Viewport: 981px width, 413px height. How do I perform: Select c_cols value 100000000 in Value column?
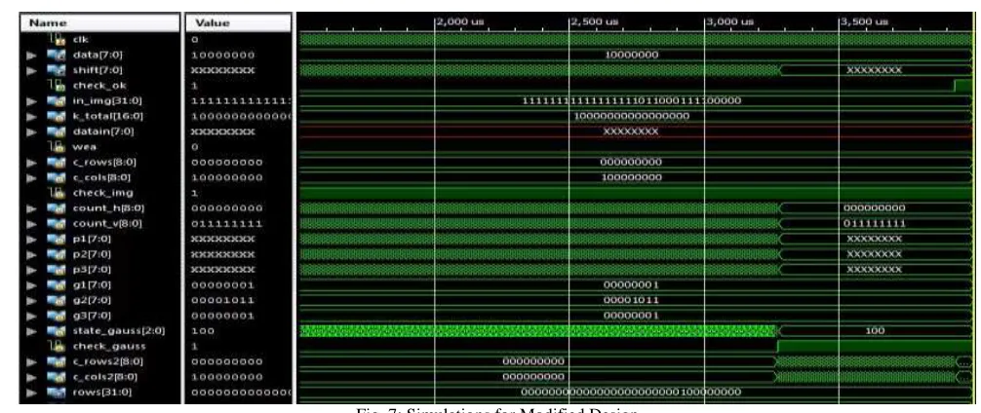click(226, 177)
